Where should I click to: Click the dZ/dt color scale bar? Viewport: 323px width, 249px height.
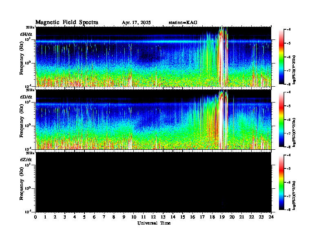[281, 182]
